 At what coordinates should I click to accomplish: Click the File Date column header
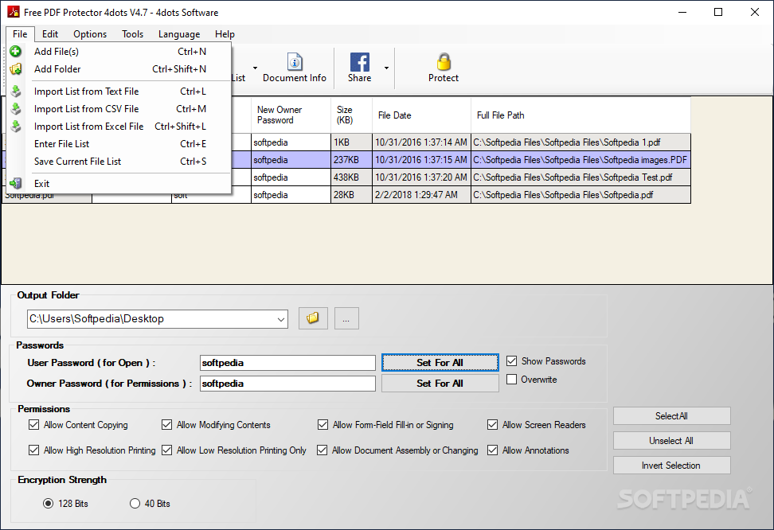(x=421, y=115)
